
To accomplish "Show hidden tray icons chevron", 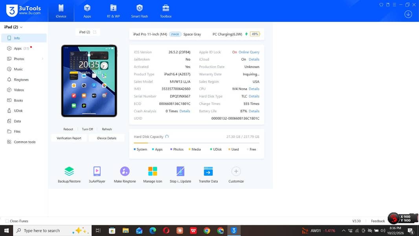I will [344, 230].
